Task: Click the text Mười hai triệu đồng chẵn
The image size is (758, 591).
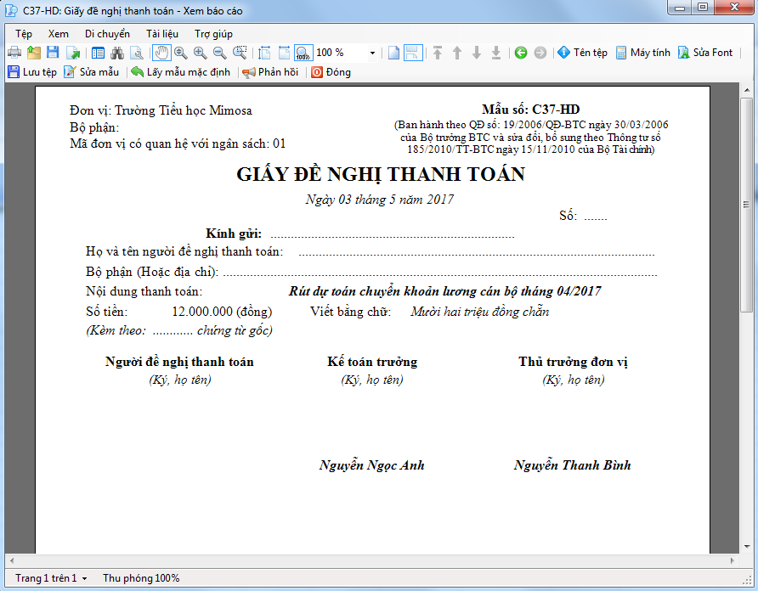Action: tap(480, 312)
